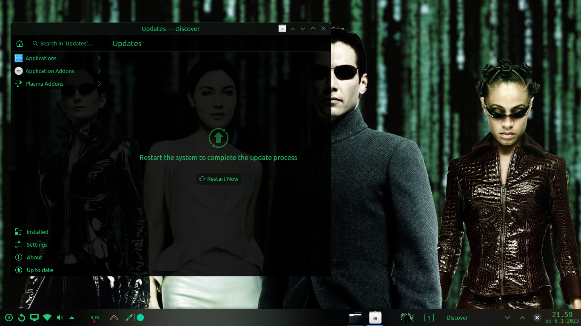This screenshot has height=326, width=581.
Task: Click the gray up chevron in panel
Action: coord(114,318)
